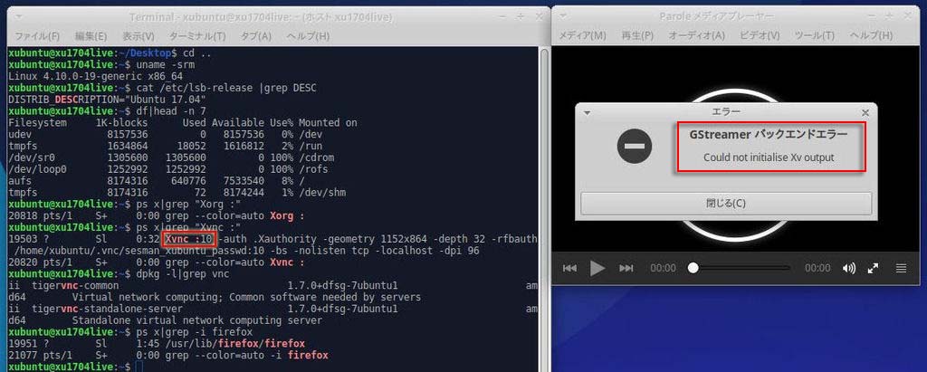Screen dimensions: 927x372
Task: Open Parole オーディオ(A) menu
Action: click(696, 35)
